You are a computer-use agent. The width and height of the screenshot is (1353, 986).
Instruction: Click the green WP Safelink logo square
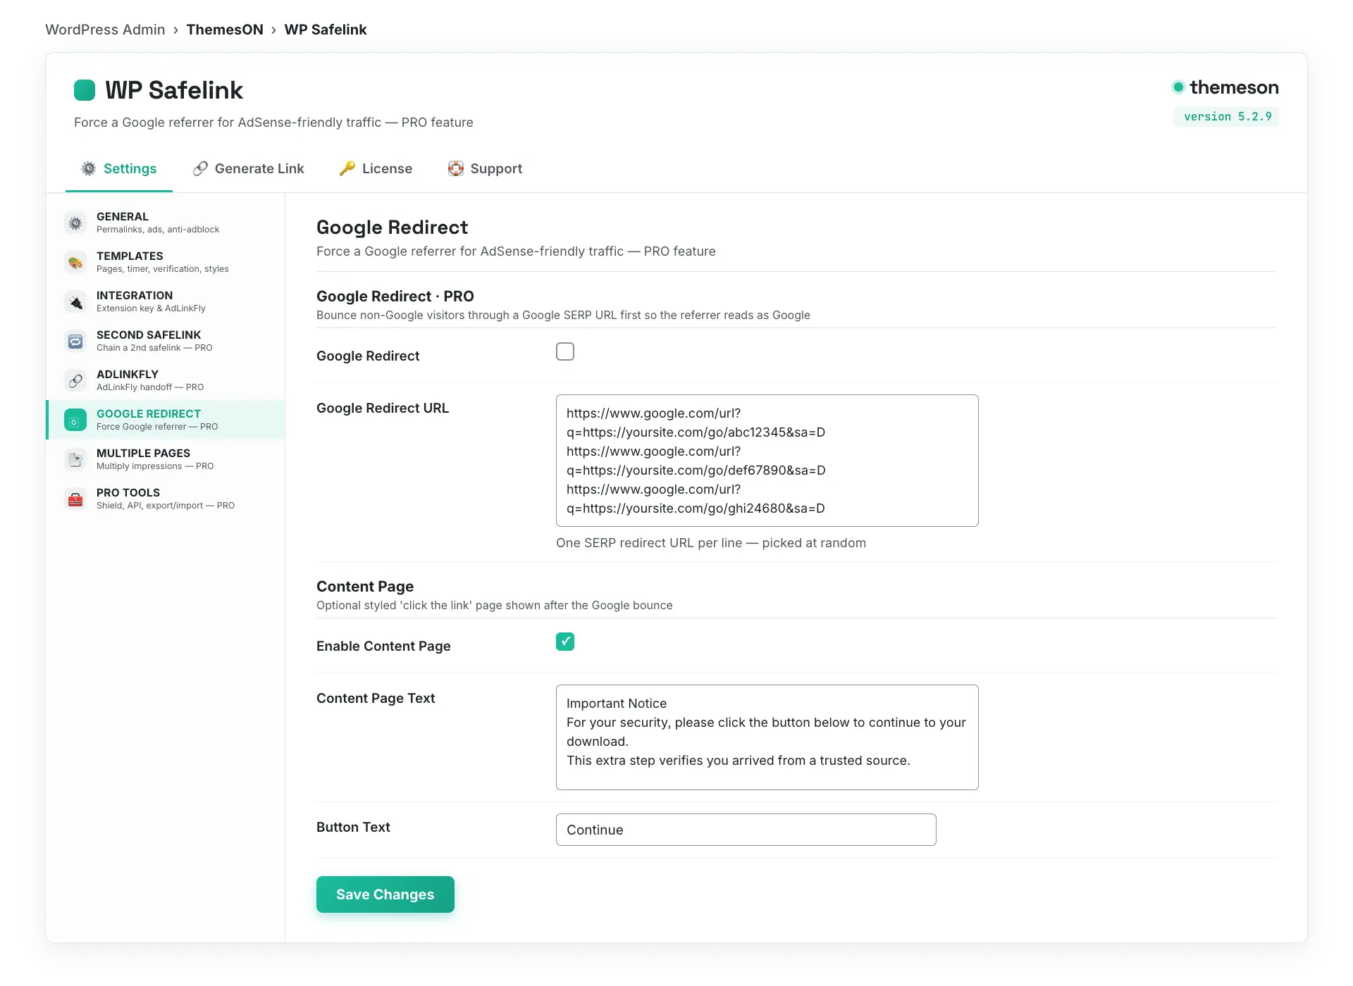pos(85,90)
